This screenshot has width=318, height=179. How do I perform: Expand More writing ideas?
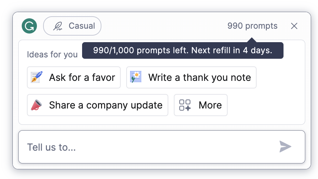click(x=200, y=105)
